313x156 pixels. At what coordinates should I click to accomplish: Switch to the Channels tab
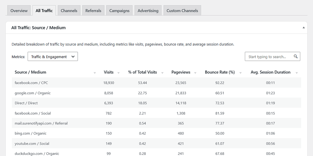(69, 11)
